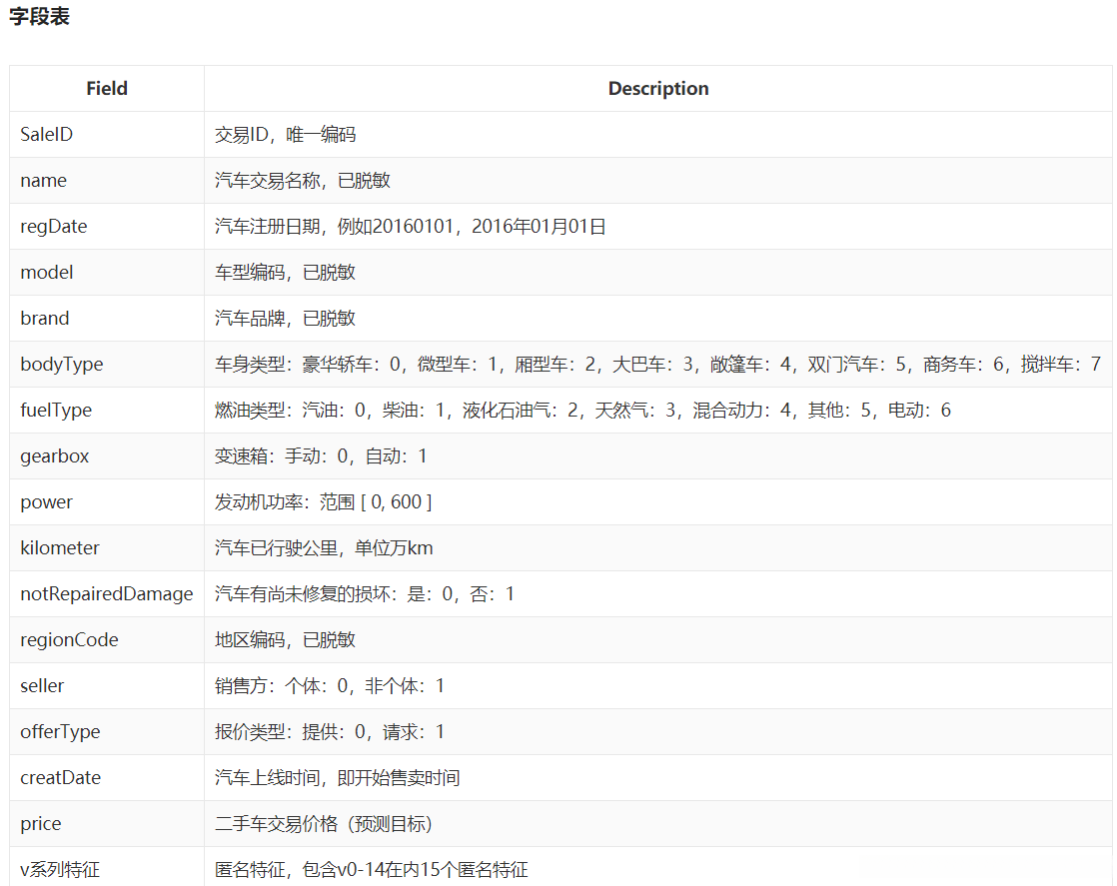Select the brand field cell
Viewport: 1117px width, 886px height.
coord(107,319)
